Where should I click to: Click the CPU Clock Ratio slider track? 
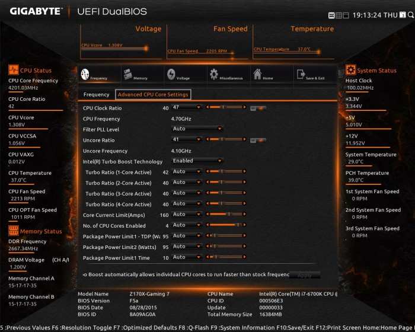coord(226,107)
